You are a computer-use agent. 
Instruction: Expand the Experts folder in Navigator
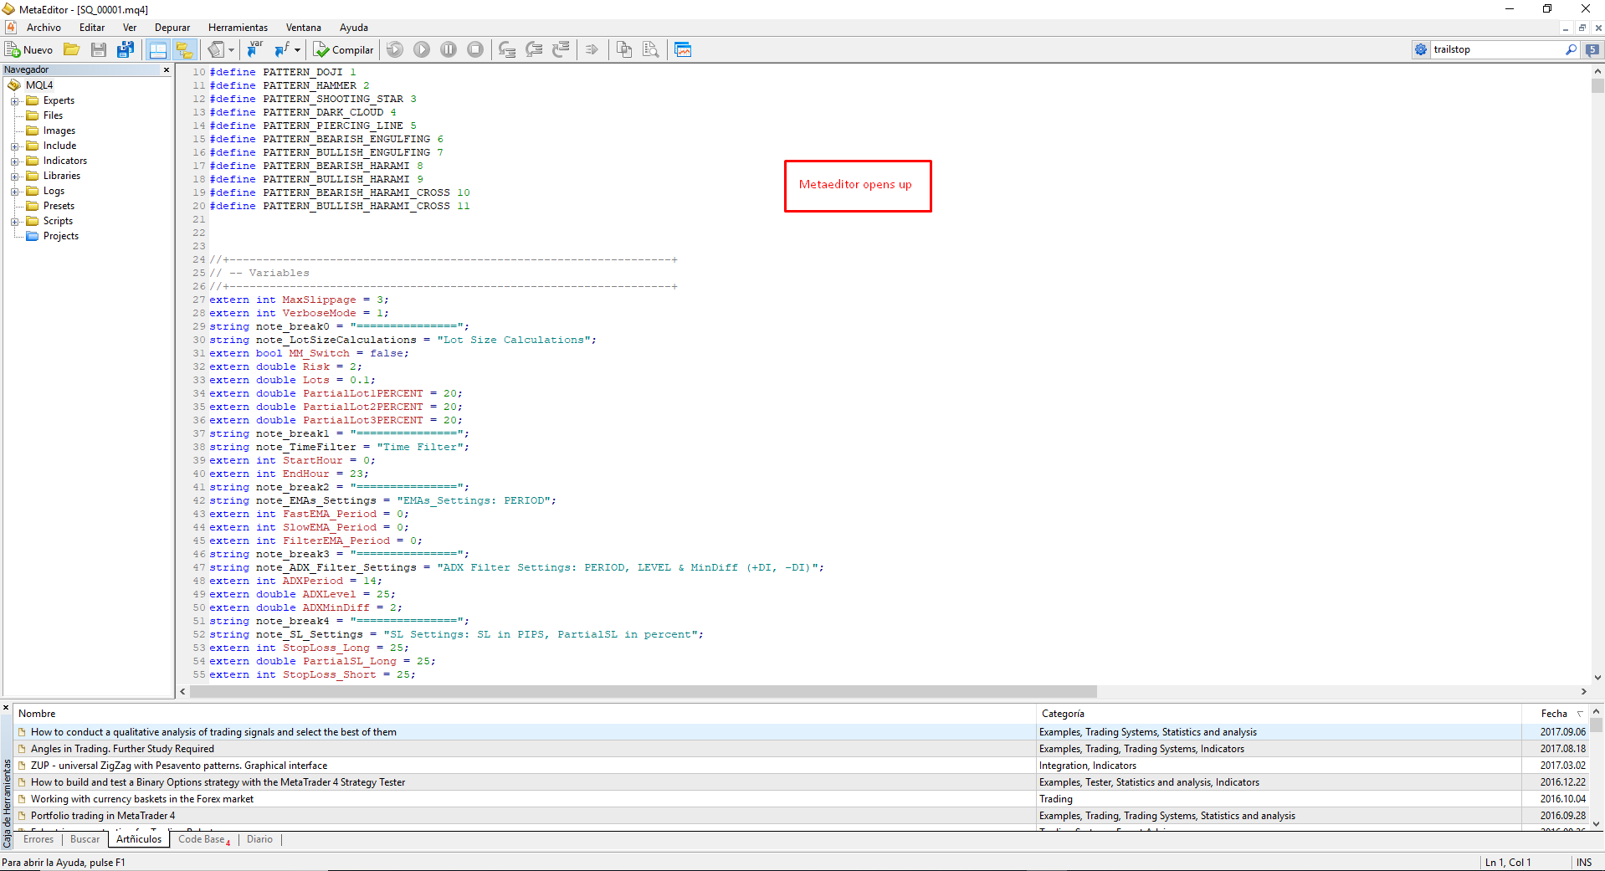[x=14, y=101]
